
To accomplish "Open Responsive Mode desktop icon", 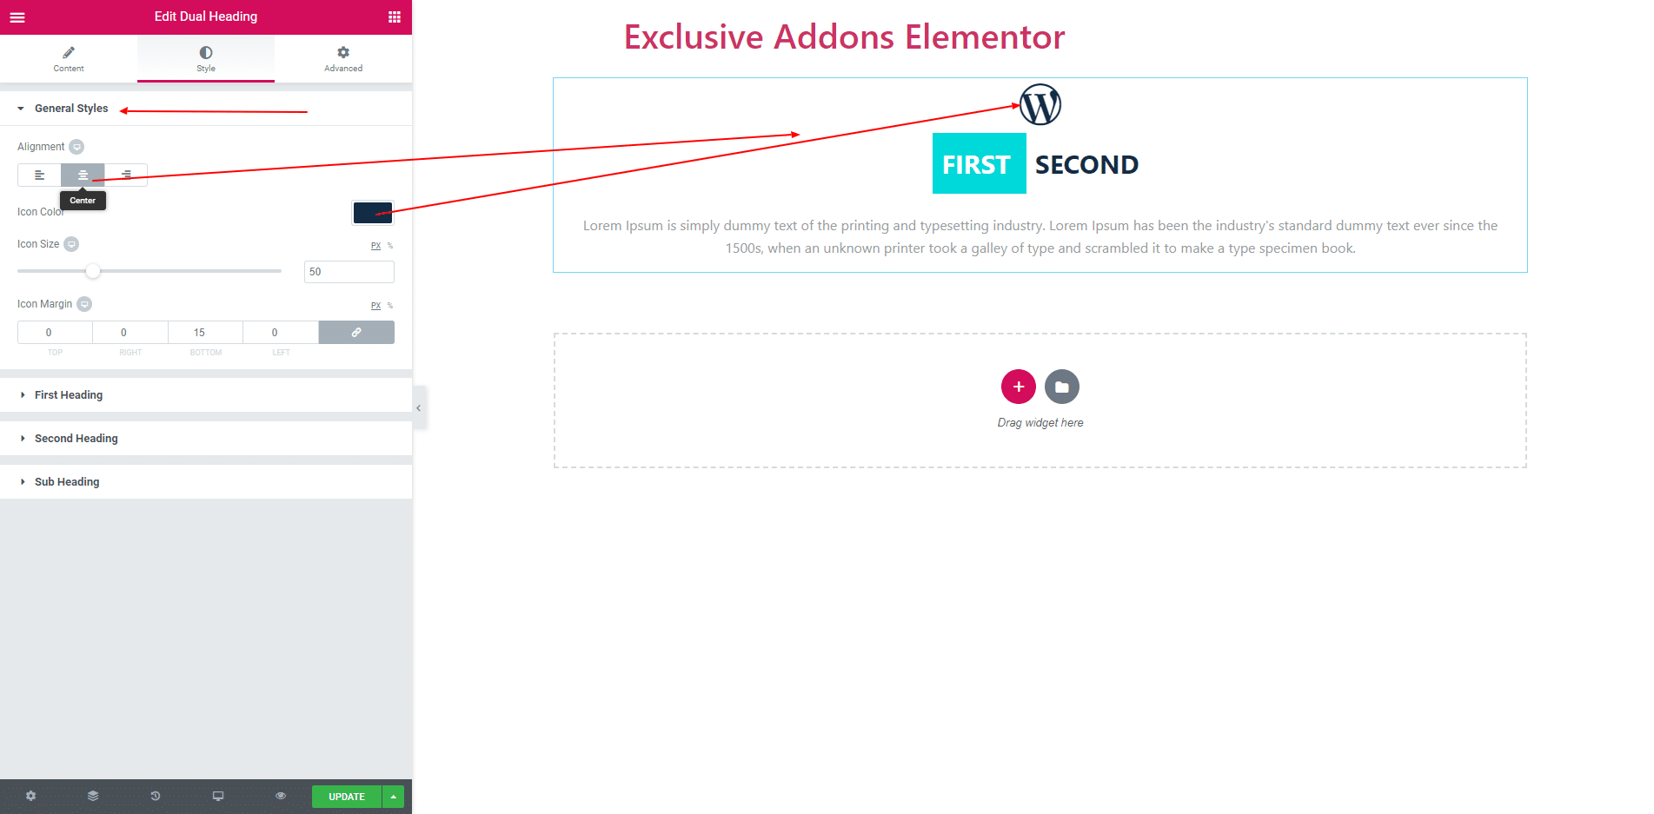I will [x=218, y=796].
